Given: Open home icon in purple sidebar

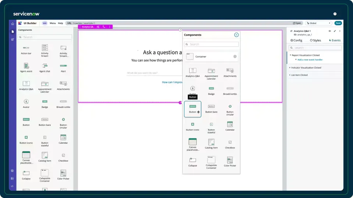Looking at the screenshot, I should click(13, 24).
